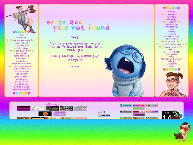The height and width of the screenshot is (145, 193).
Task: Open the icons graphics page
Action: (172, 22)
